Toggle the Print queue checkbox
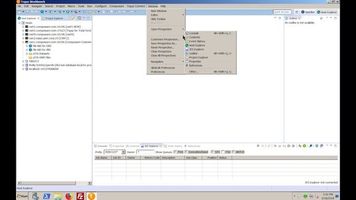This screenshot has width=356, height=200. (175, 152)
